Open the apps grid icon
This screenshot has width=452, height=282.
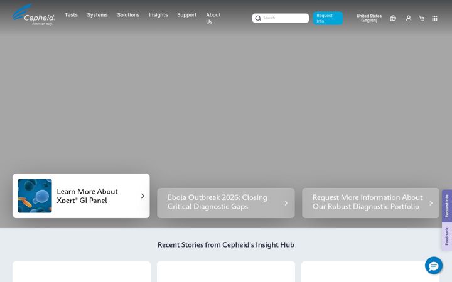tap(434, 18)
